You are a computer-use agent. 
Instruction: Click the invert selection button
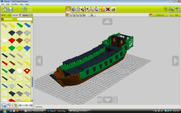(x=92, y=15)
